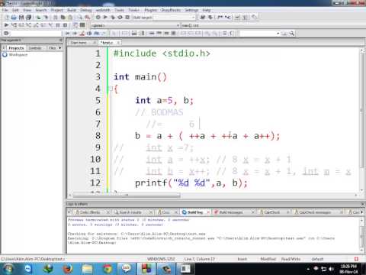The image size is (366, 275).
Task: Click the Line 7, Column 17 status text
Action: (x=200, y=259)
